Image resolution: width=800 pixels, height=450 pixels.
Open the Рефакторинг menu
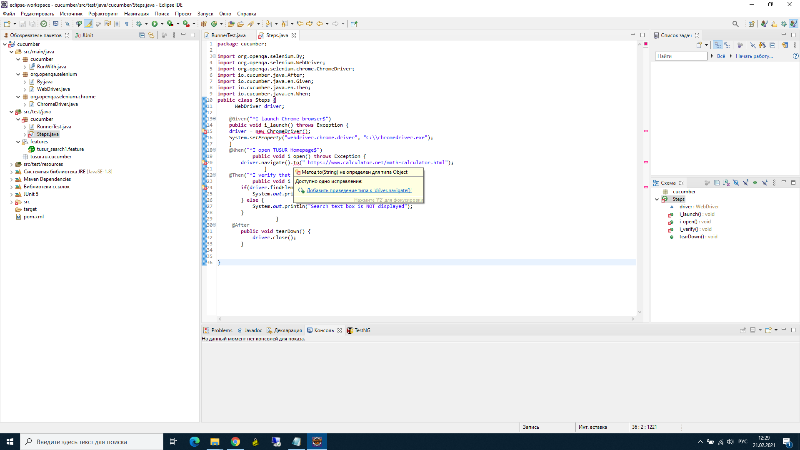(x=103, y=14)
